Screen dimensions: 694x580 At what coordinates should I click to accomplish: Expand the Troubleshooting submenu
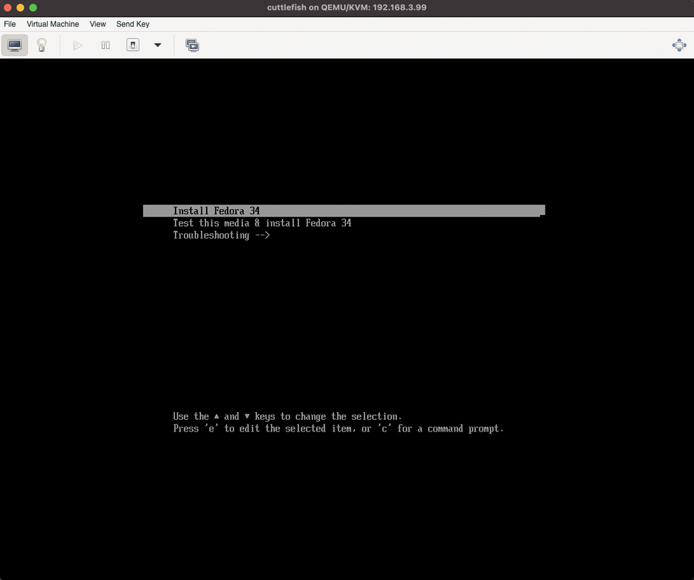[x=221, y=235]
